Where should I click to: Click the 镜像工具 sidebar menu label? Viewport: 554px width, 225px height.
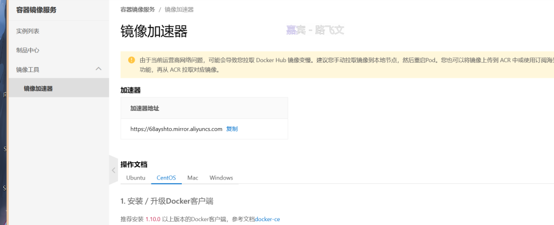pyautogui.click(x=28, y=69)
